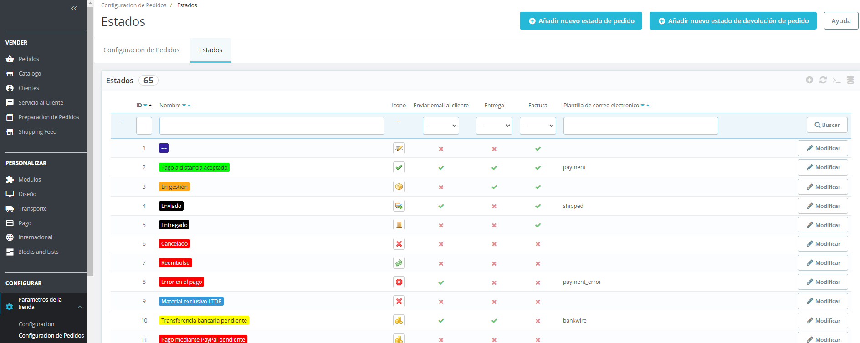Image resolution: width=860 pixels, height=343 pixels.
Task: Click the Enviado truck status icon
Action: tap(399, 206)
